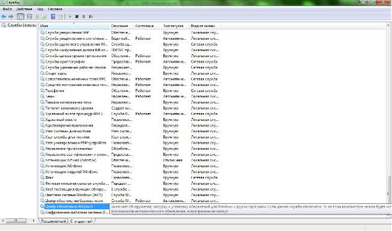Click the Back arrow in toolbar
Image resolution: width=392 pixels, height=231 pixels.
[4, 17]
